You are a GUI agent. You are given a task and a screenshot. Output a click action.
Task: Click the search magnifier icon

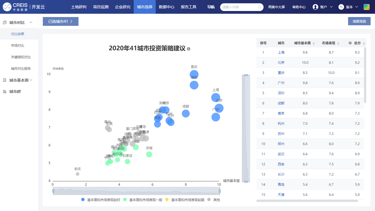click(x=259, y=7)
